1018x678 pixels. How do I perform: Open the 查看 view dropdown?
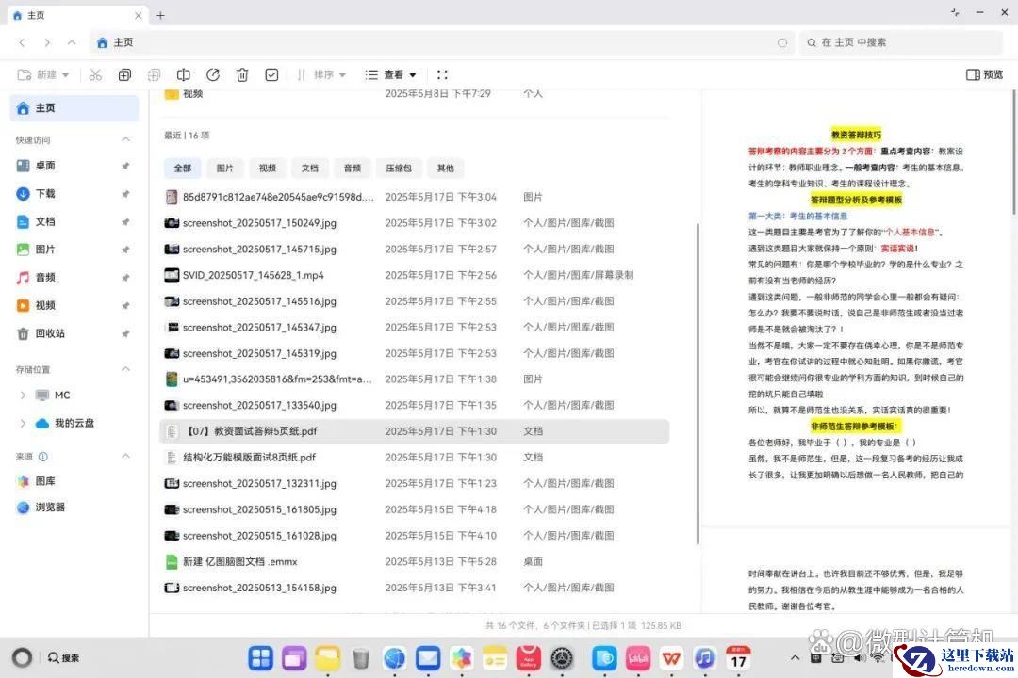391,75
